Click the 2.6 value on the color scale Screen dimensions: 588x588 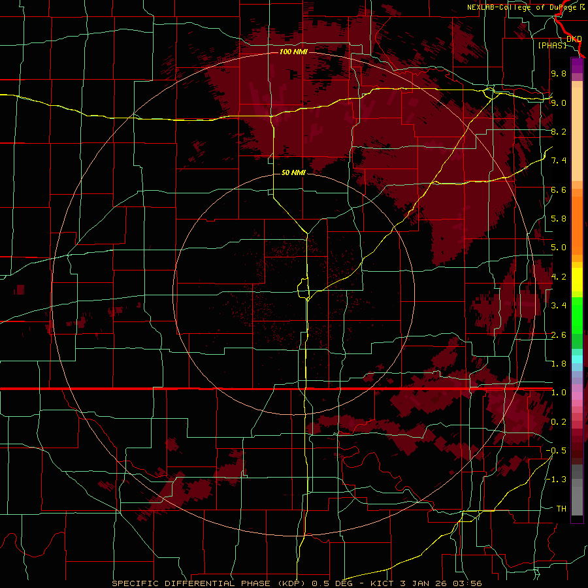[559, 335]
